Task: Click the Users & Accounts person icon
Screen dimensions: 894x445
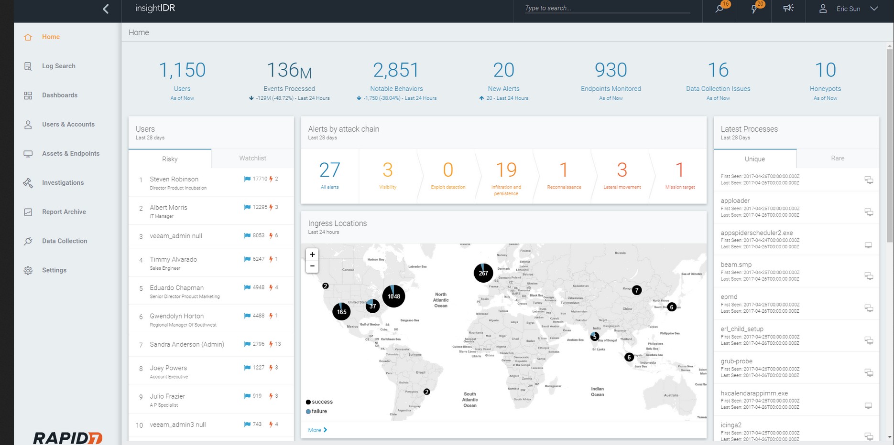Action: click(x=28, y=125)
